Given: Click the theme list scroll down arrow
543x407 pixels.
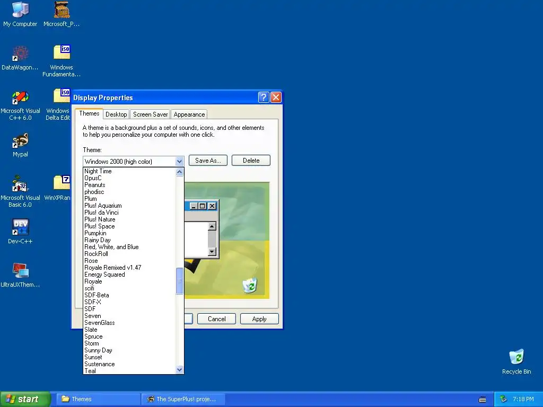Looking at the screenshot, I should [179, 369].
